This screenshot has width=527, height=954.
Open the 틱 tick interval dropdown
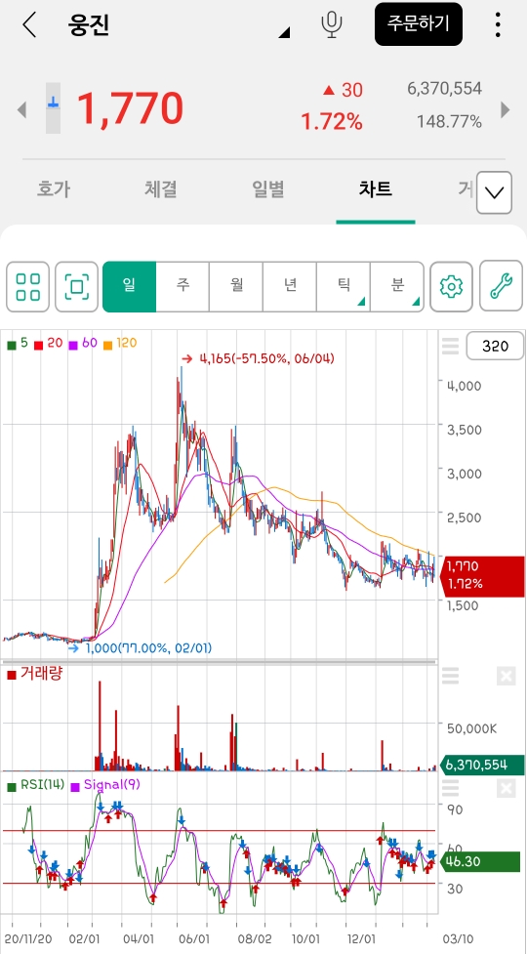(344, 286)
